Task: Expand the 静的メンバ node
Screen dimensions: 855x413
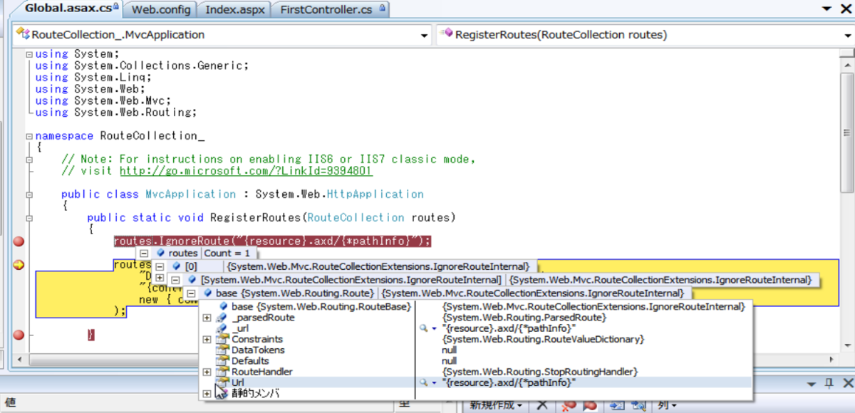Action: pyautogui.click(x=207, y=394)
